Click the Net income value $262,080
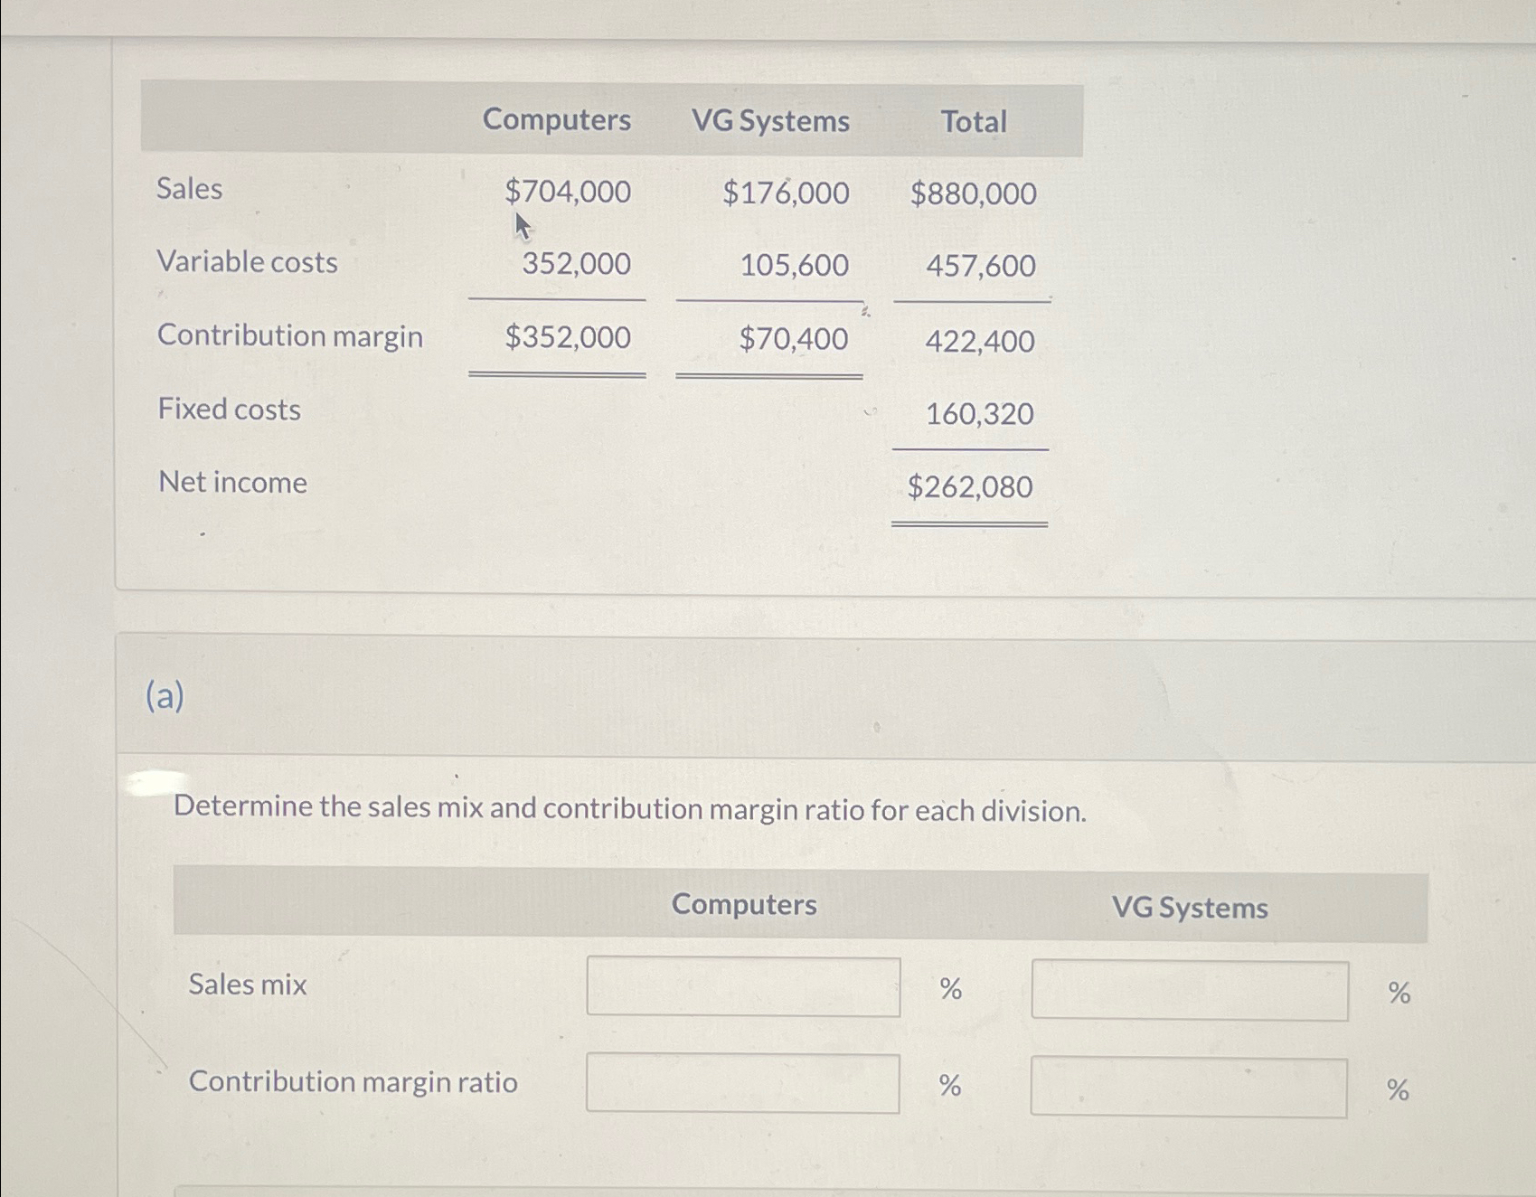The image size is (1536, 1197). pyautogui.click(x=970, y=487)
